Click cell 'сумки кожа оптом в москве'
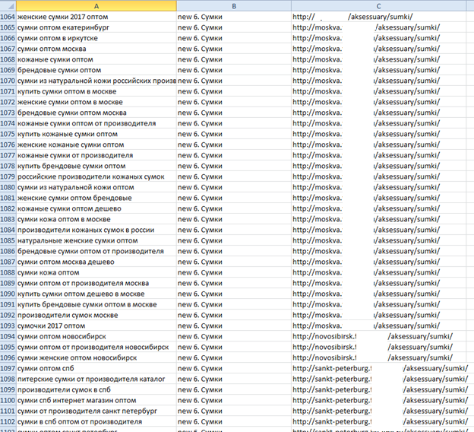This screenshot has height=432, width=474. point(96,219)
